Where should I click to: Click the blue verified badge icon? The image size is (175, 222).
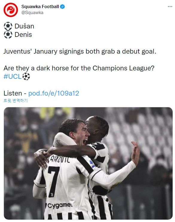pyautogui.click(x=63, y=7)
